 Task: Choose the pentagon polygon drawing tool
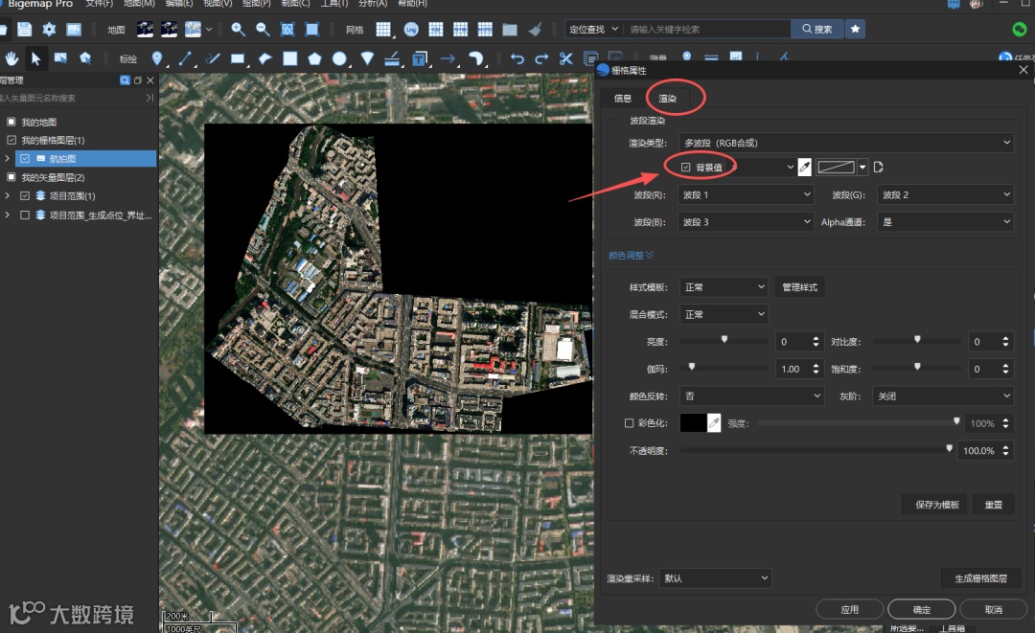point(314,59)
